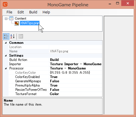Collapse the Settings category

6,56
